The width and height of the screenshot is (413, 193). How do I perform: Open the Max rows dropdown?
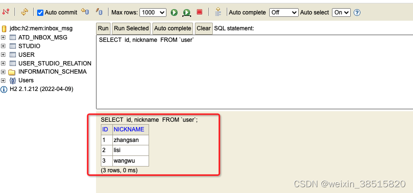click(153, 13)
